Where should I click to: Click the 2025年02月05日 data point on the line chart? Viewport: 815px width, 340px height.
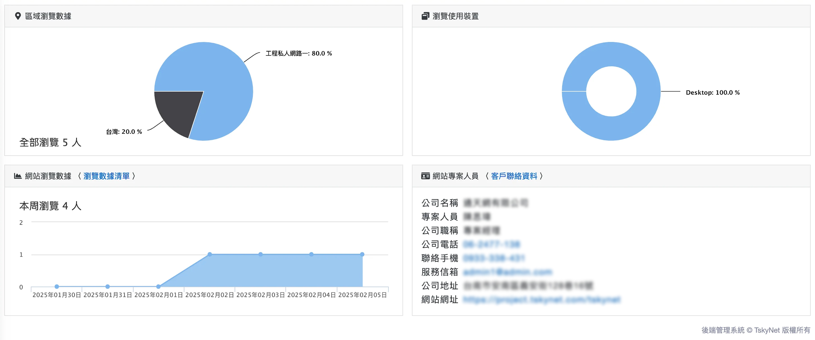[362, 254]
